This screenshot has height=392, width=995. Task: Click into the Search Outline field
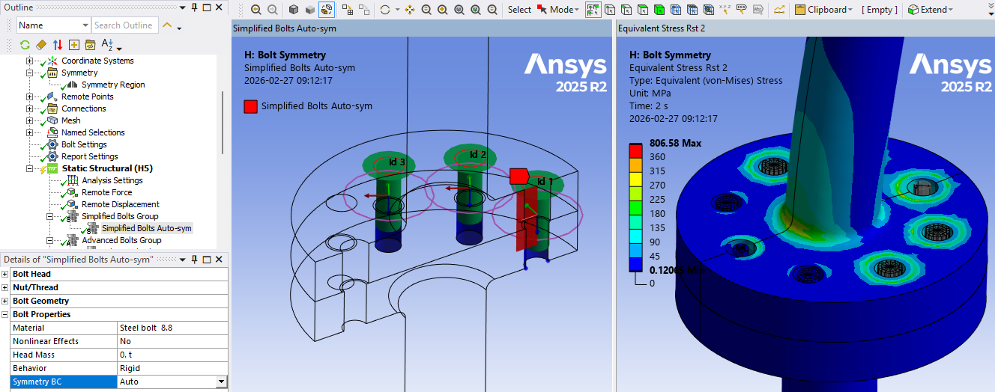click(x=124, y=25)
